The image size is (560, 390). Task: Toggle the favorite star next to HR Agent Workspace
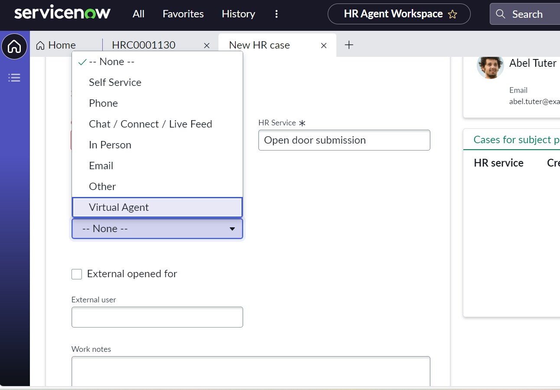pos(452,14)
